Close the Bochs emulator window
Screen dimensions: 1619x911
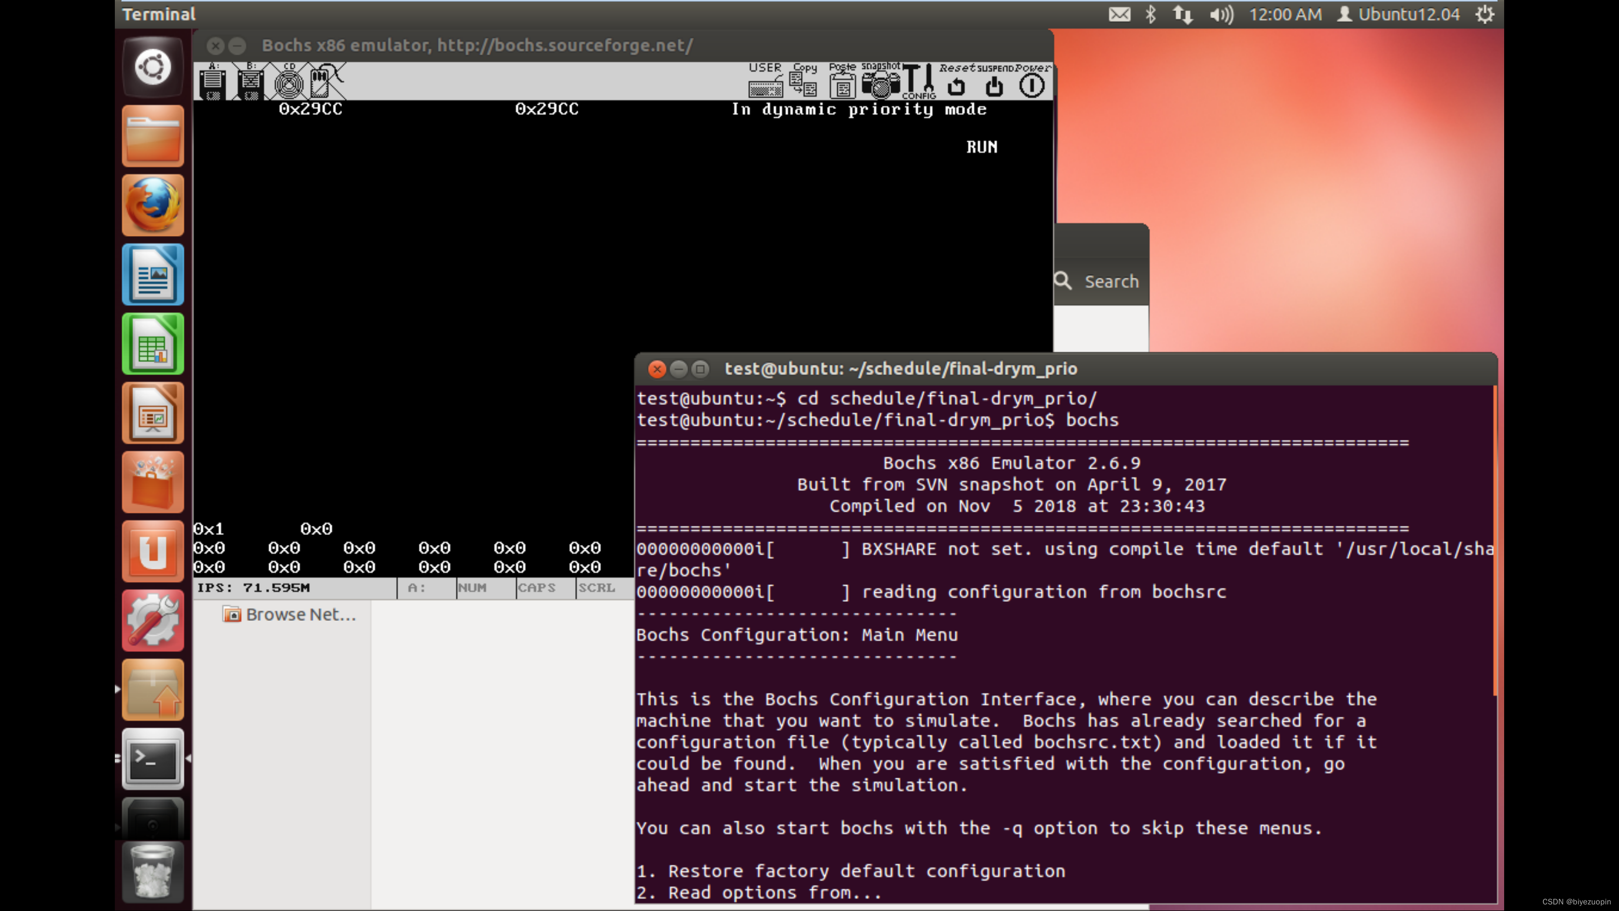(x=216, y=45)
